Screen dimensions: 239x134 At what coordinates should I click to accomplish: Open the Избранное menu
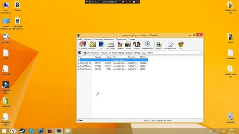pos(109,39)
